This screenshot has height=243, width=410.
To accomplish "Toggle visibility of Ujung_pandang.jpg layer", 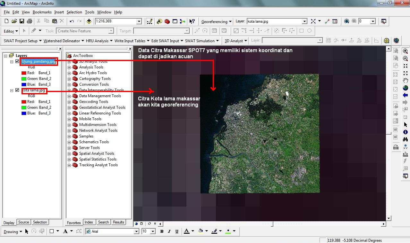I will [x=17, y=61].
